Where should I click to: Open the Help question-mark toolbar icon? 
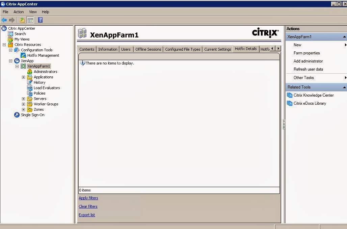(40, 20)
